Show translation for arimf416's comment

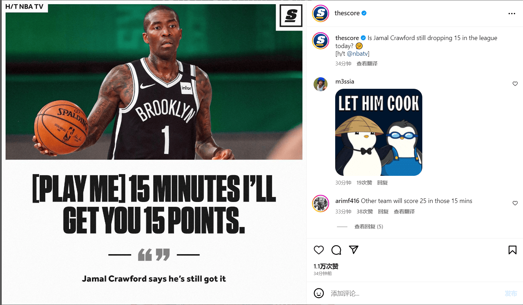[404, 212]
